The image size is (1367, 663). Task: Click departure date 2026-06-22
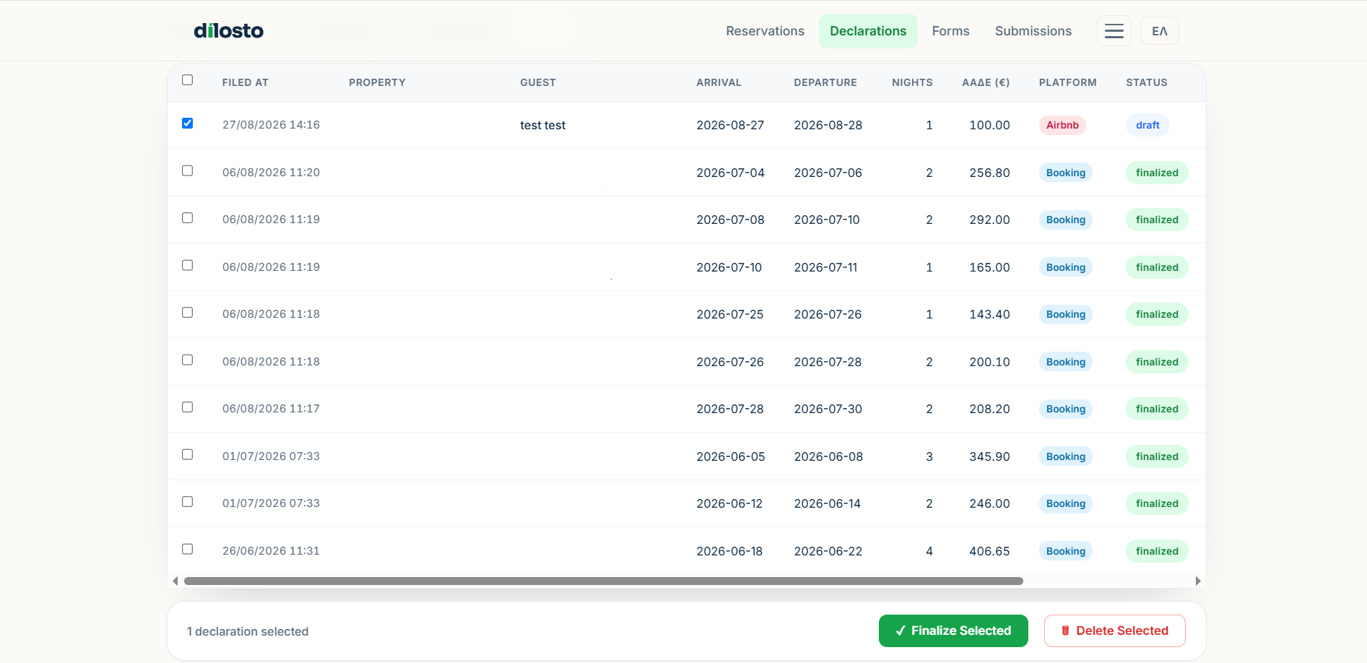(828, 551)
